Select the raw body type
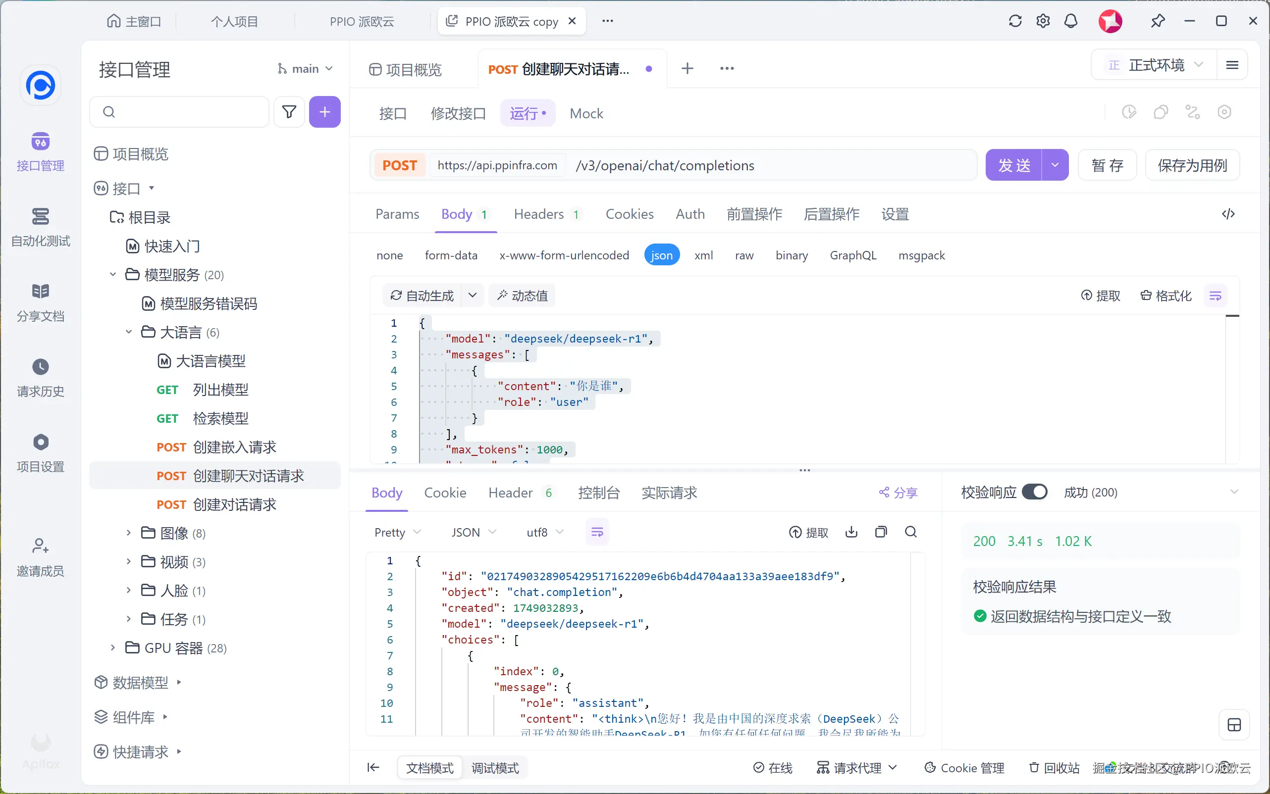The height and width of the screenshot is (794, 1270). tap(744, 255)
